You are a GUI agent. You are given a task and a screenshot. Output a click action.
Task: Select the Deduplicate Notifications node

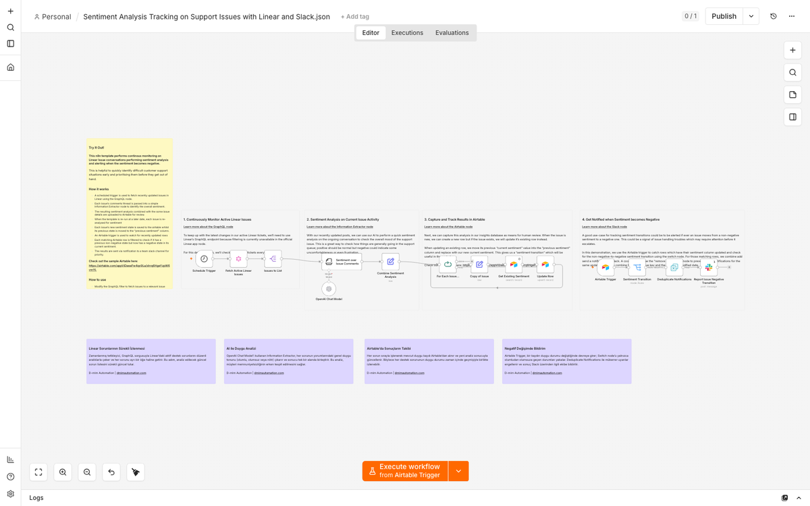(674, 267)
